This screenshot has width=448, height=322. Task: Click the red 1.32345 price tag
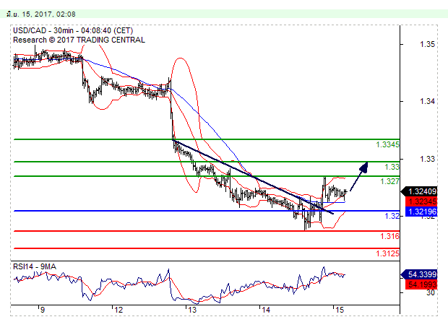tap(421, 201)
